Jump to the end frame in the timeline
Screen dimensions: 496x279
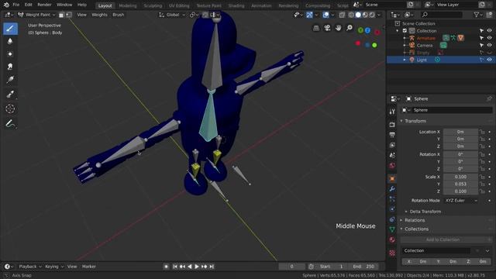[x=212, y=267]
